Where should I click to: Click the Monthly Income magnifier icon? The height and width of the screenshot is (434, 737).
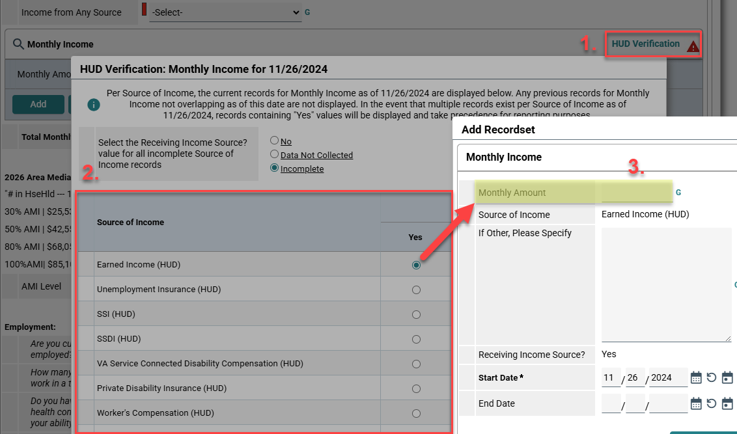click(18, 44)
